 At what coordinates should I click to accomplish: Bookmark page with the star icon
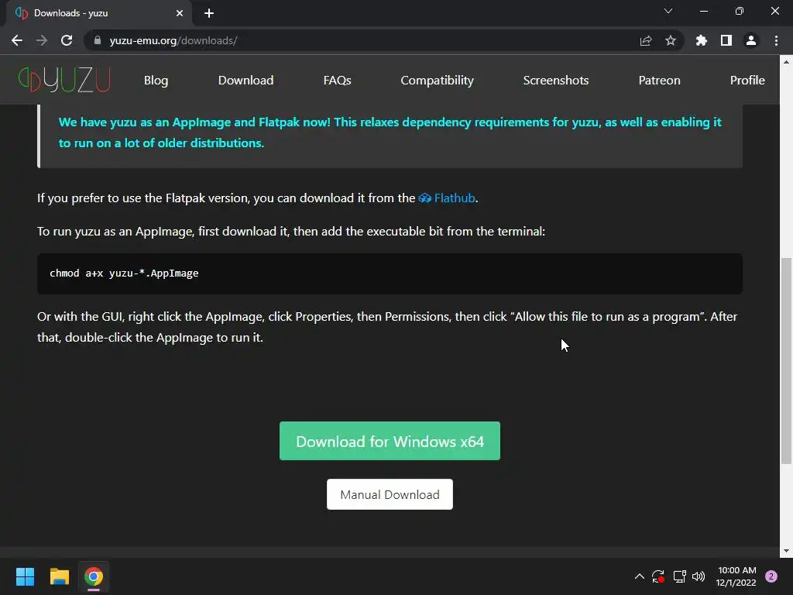click(x=671, y=40)
